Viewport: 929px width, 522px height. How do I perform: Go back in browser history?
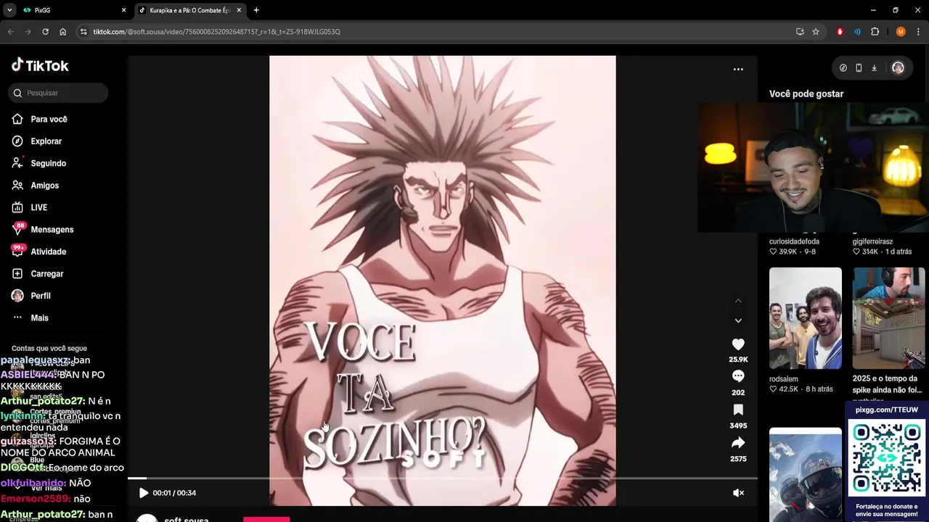point(11,32)
